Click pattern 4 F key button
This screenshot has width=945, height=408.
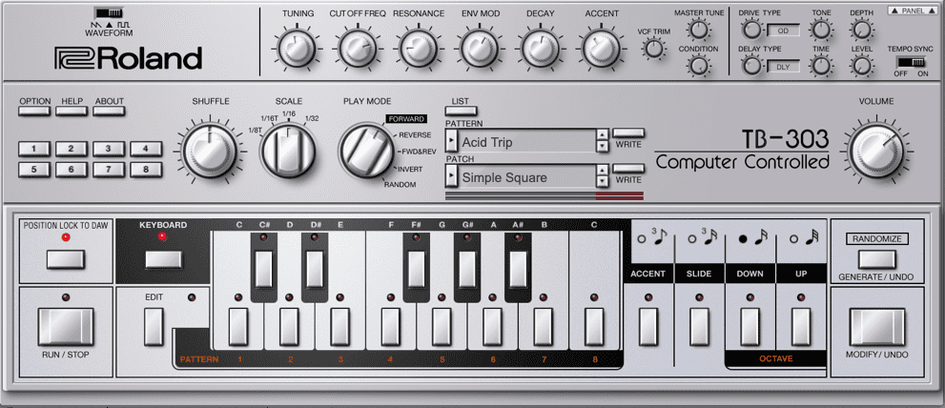click(x=391, y=327)
